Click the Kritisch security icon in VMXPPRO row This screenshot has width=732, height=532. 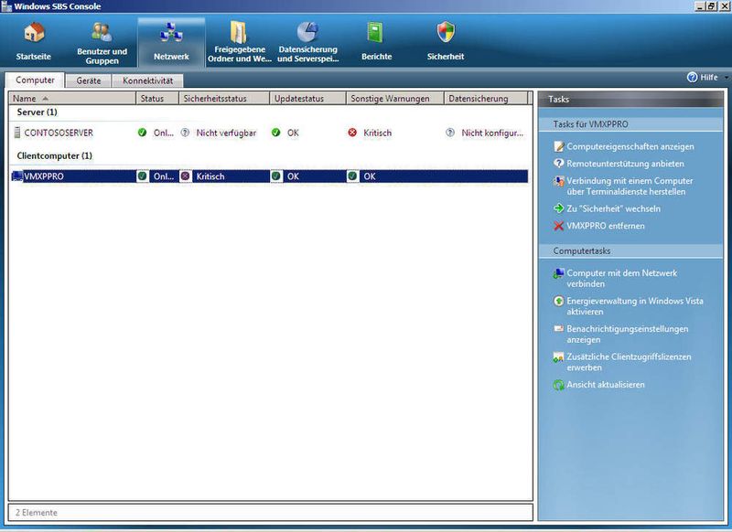[x=186, y=176]
